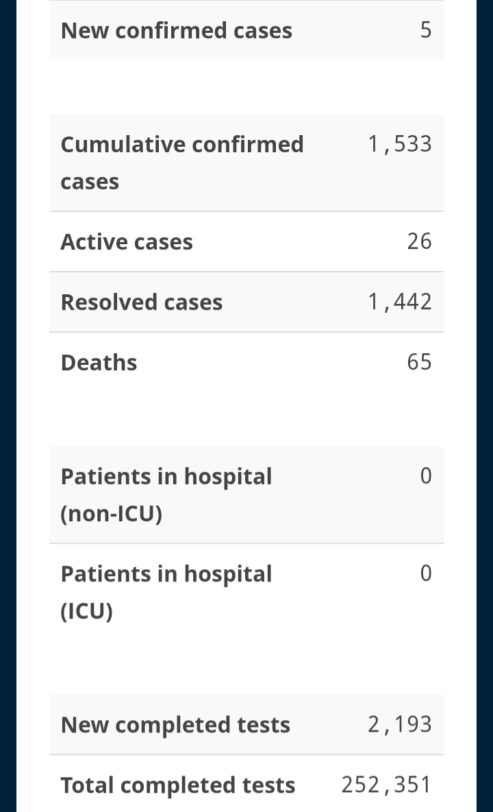Select the Cumulative confirmed cases label

pos(182,163)
